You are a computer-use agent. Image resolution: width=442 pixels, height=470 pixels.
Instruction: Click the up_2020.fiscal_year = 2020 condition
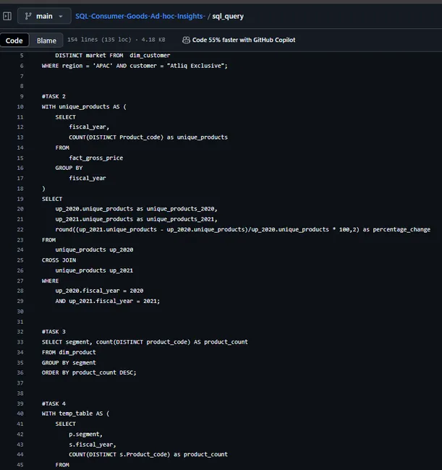pos(99,291)
